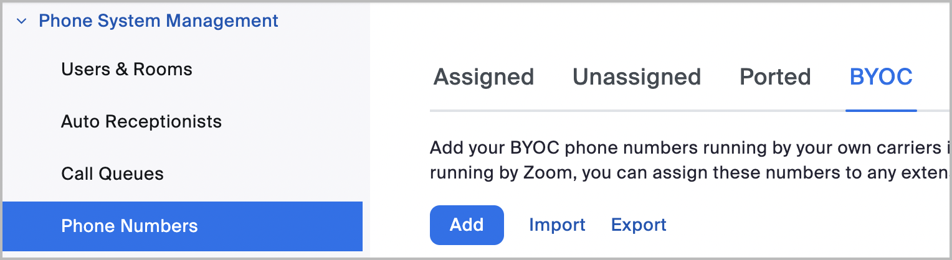The height and width of the screenshot is (260, 952).
Task: Go to Auto Receptionists page
Action: coord(141,121)
